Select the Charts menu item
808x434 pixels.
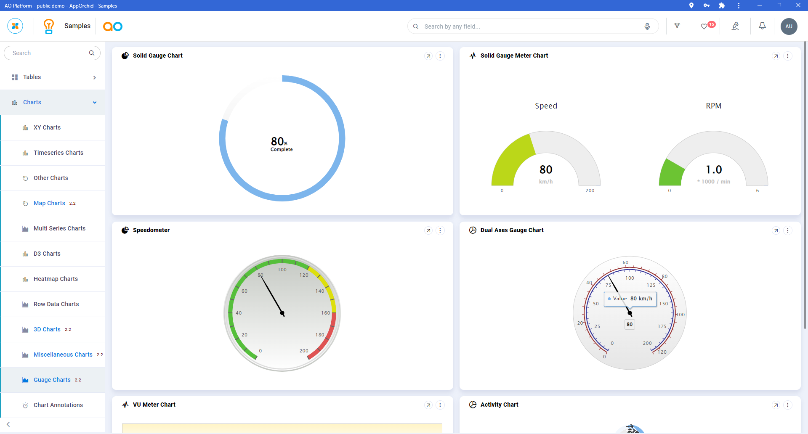coord(53,102)
